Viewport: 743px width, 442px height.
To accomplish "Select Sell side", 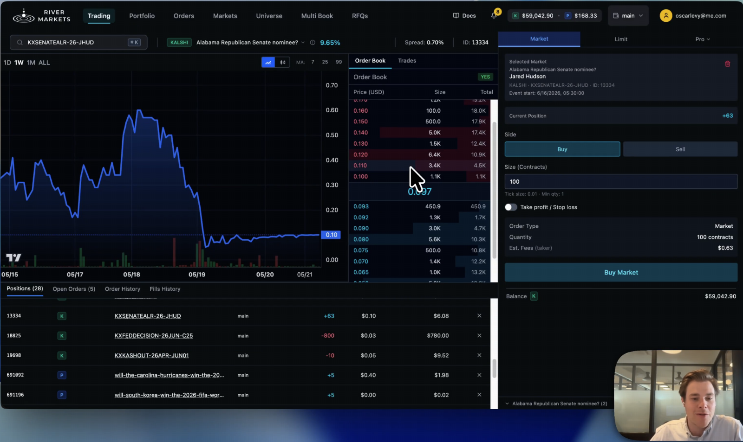I will click(x=680, y=149).
